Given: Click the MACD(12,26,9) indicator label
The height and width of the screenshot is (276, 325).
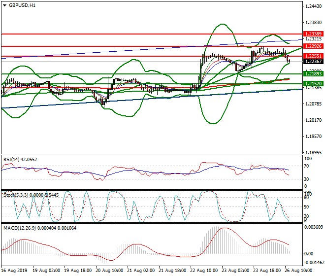Looking at the screenshot, I should click(x=40, y=228).
